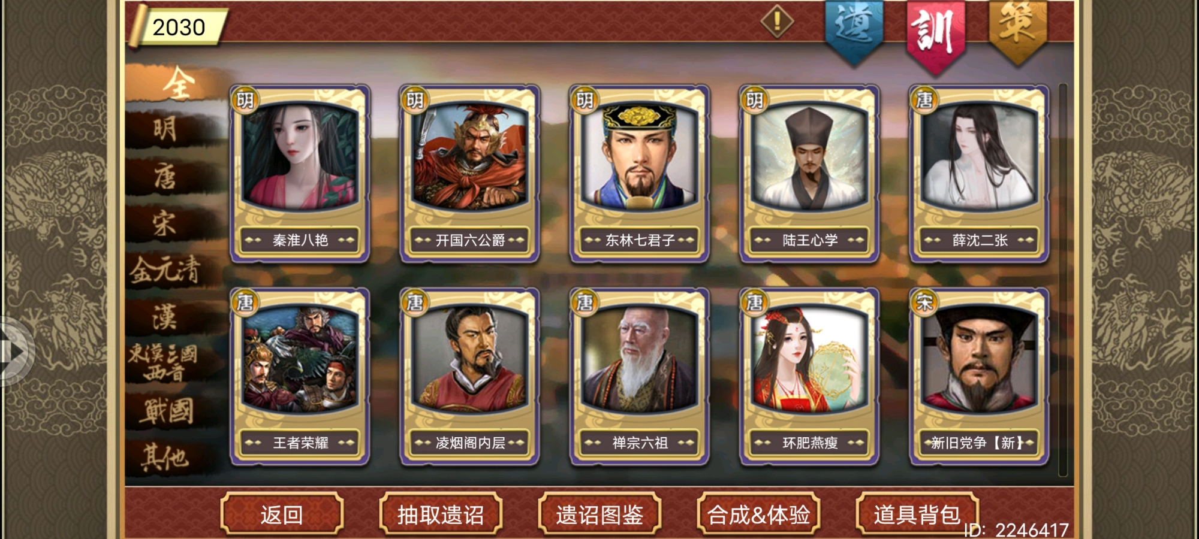Tap the exclamation diamond alert icon
This screenshot has width=1199, height=539.
(x=777, y=22)
